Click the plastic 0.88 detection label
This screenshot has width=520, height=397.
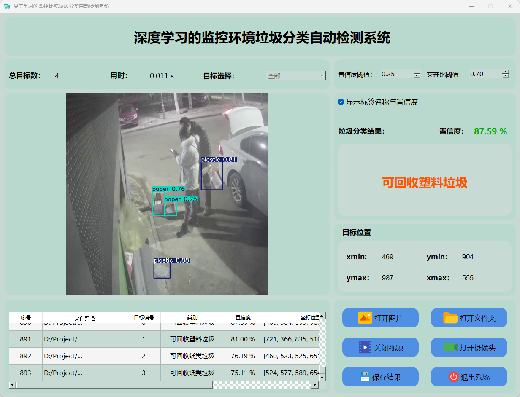[x=171, y=260]
